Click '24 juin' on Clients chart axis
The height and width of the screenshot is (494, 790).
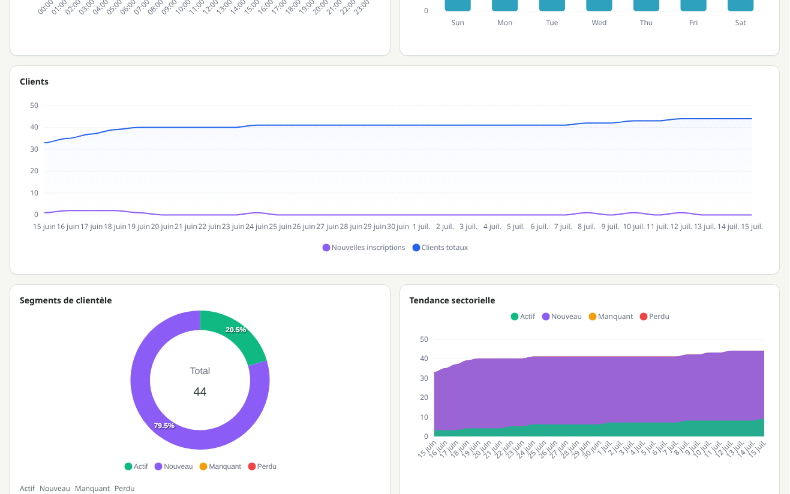click(x=257, y=227)
